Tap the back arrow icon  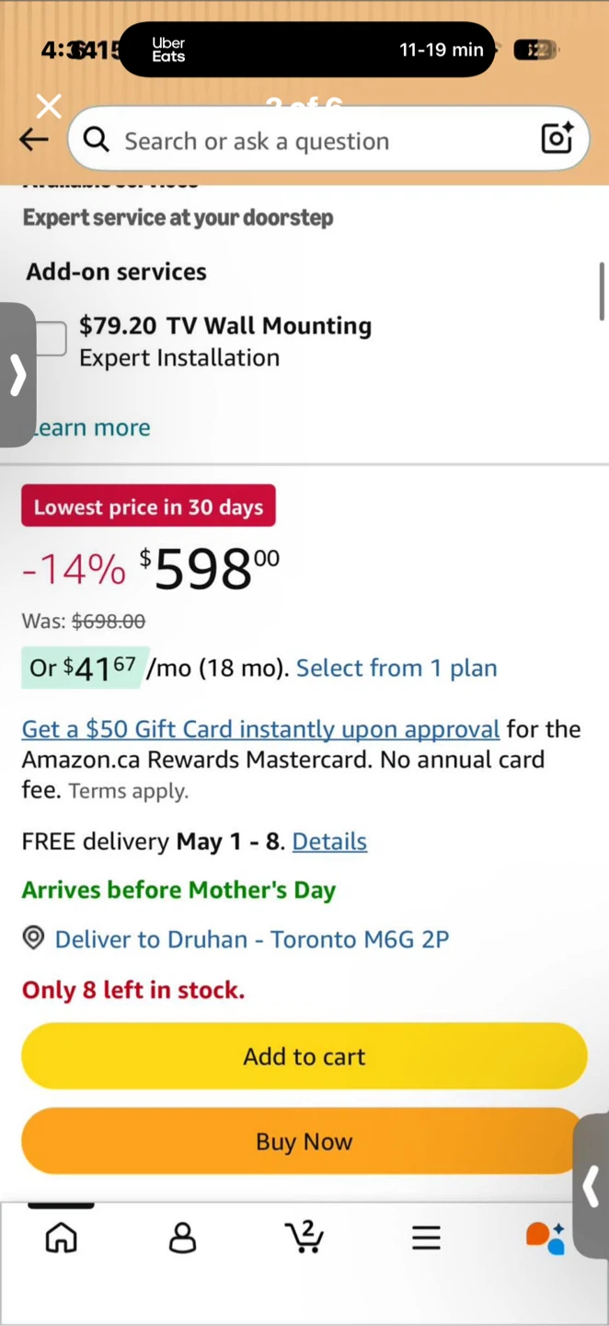pos(34,140)
